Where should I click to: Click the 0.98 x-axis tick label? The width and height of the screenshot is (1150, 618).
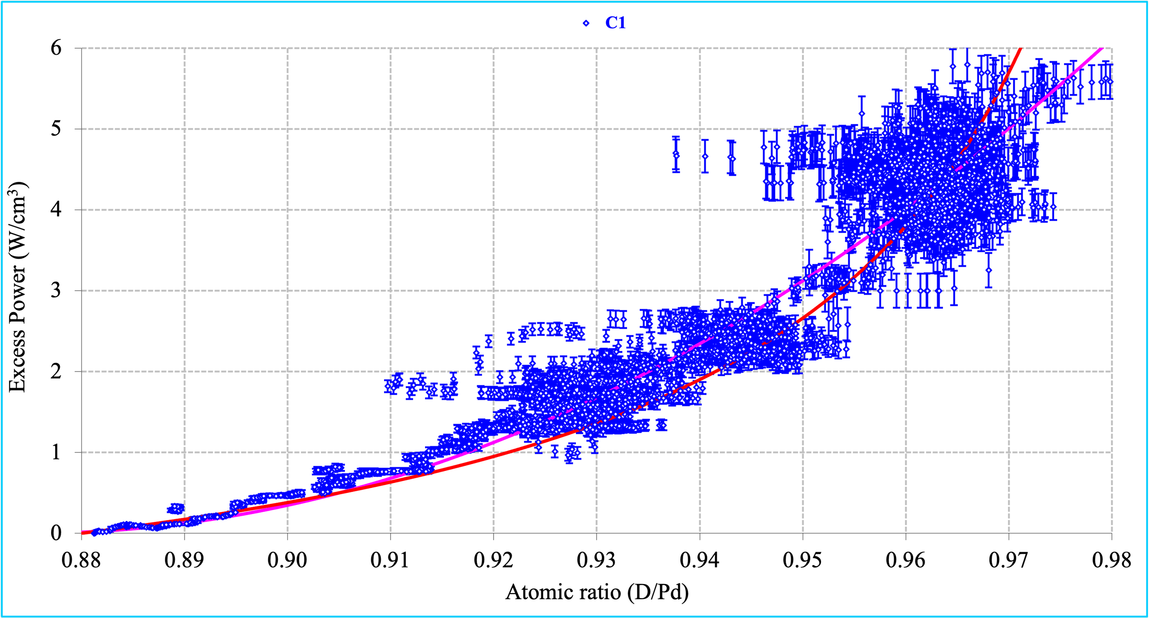[x=1111, y=560]
